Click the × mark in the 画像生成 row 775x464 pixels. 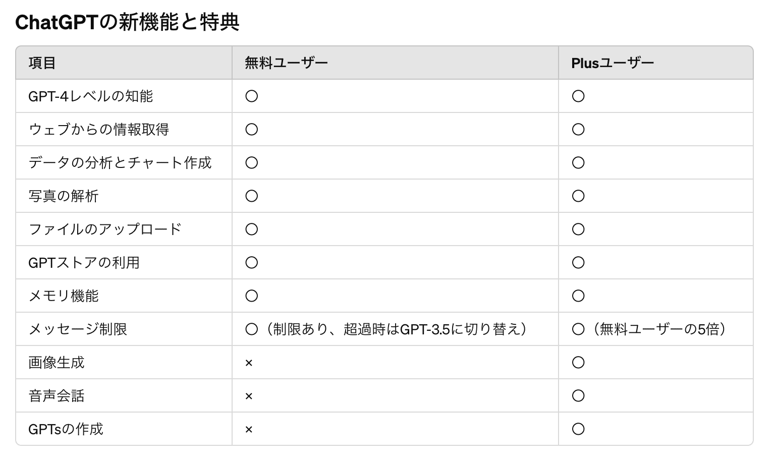click(x=248, y=363)
